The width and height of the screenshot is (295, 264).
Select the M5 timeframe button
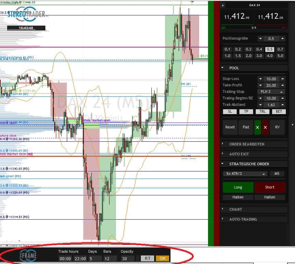click(x=277, y=173)
